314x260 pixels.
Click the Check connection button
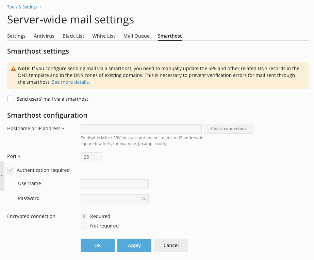pos(228,129)
